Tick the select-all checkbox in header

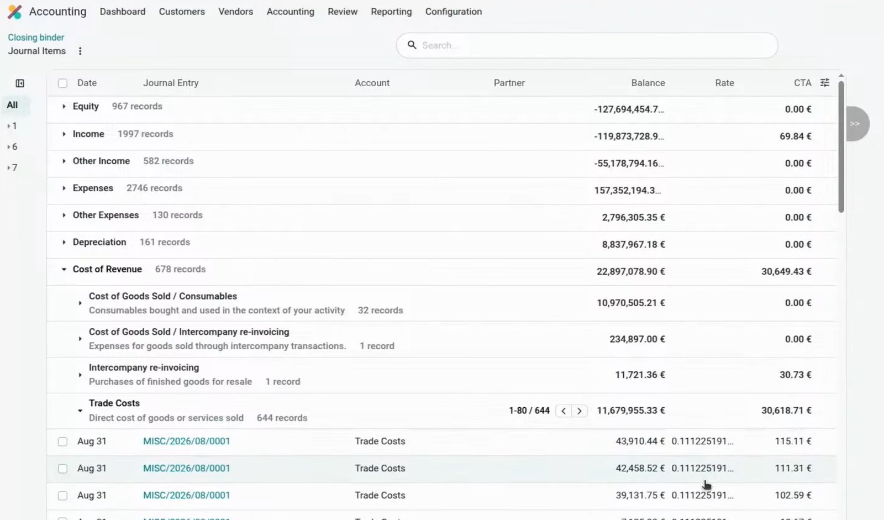click(x=63, y=83)
